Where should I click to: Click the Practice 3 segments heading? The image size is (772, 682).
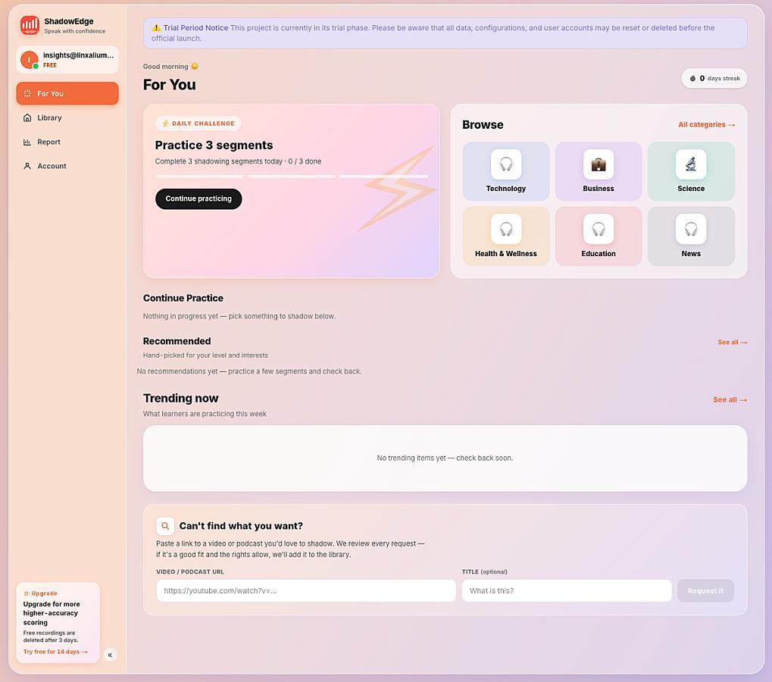click(214, 145)
